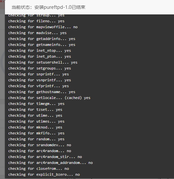Click the 'checking for madvise' line
The image size is (174, 179).
pyautogui.click(x=37, y=33)
